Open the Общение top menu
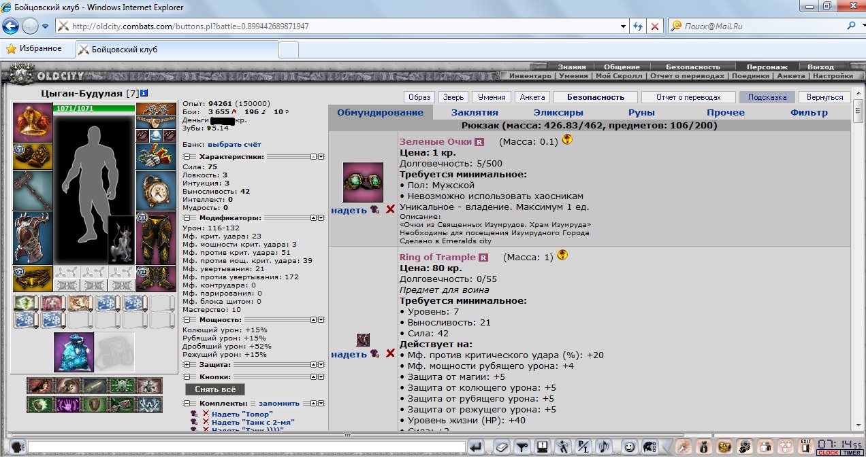 click(x=622, y=67)
